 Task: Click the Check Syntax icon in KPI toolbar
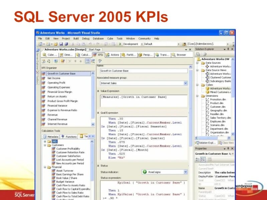click(100, 61)
